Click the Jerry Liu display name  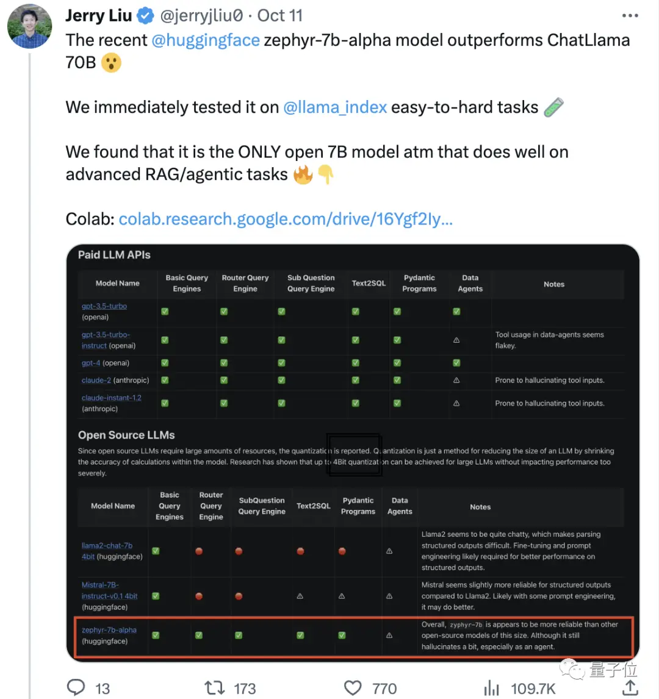click(x=98, y=16)
